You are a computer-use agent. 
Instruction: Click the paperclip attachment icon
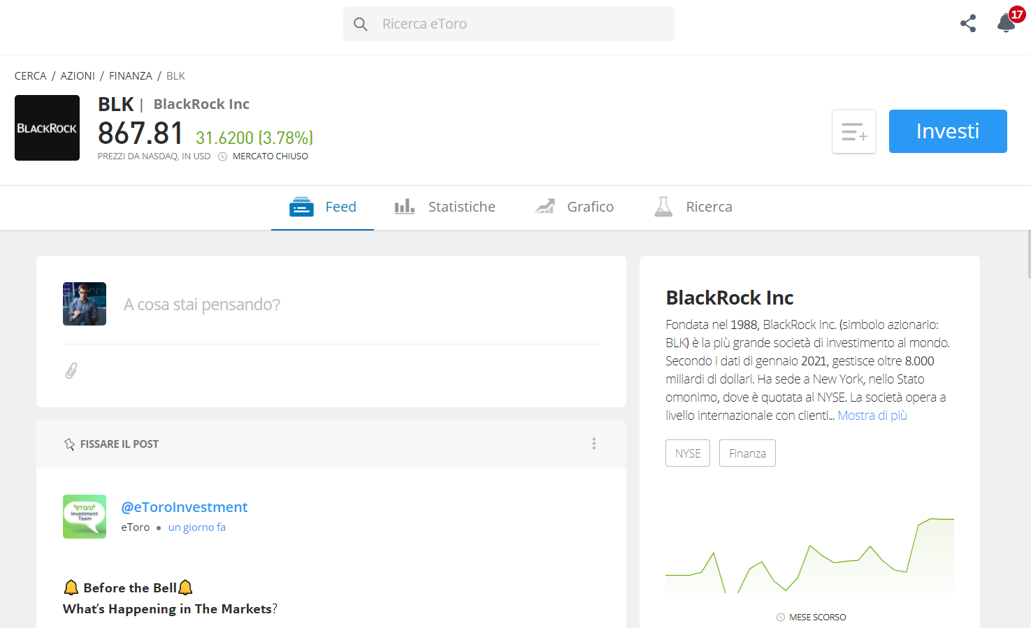pyautogui.click(x=71, y=371)
